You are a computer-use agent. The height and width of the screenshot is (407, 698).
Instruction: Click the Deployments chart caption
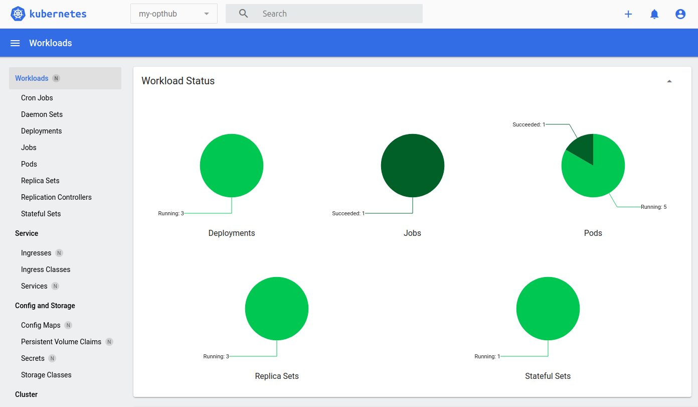click(x=232, y=233)
